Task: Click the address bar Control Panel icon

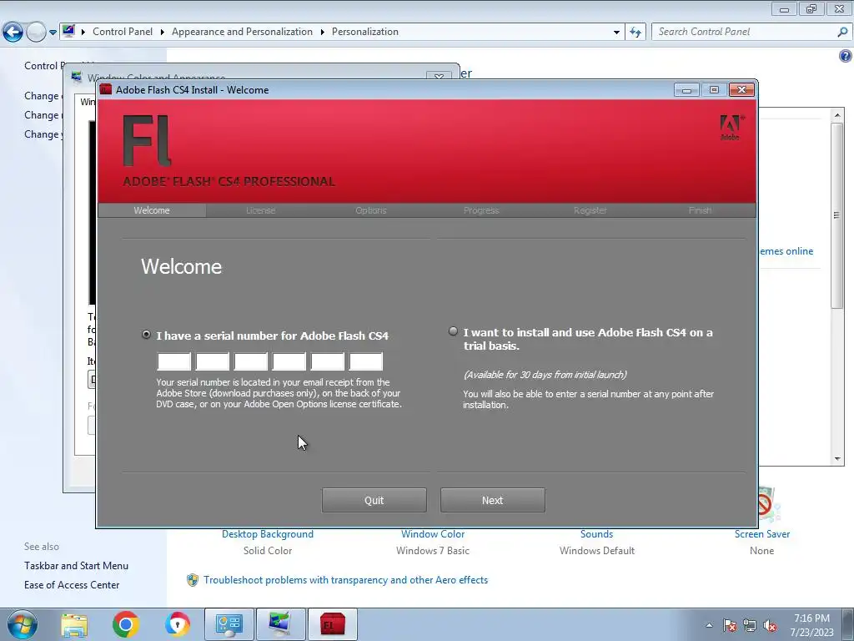Action: [68, 31]
